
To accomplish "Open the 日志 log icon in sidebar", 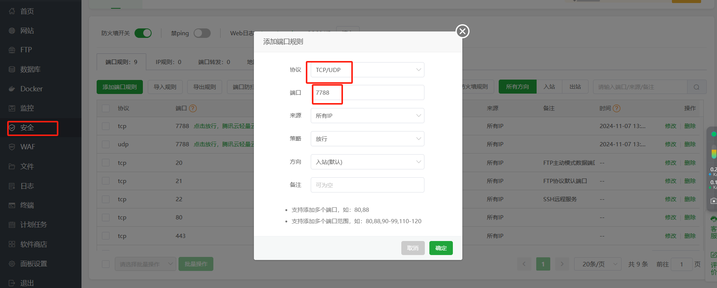I will click(12, 186).
